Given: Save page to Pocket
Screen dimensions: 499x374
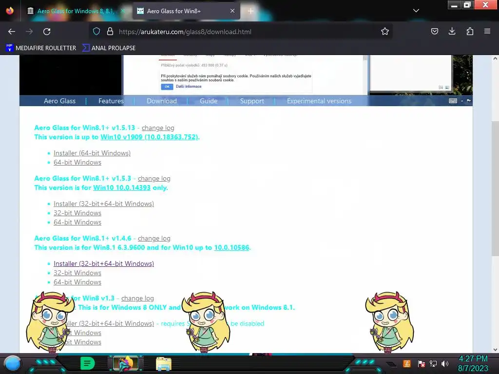Looking at the screenshot, I should 434,32.
